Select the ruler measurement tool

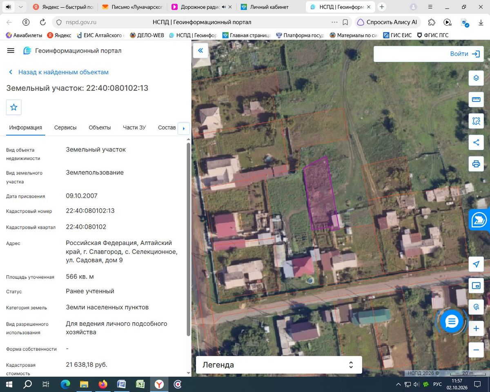(476, 99)
